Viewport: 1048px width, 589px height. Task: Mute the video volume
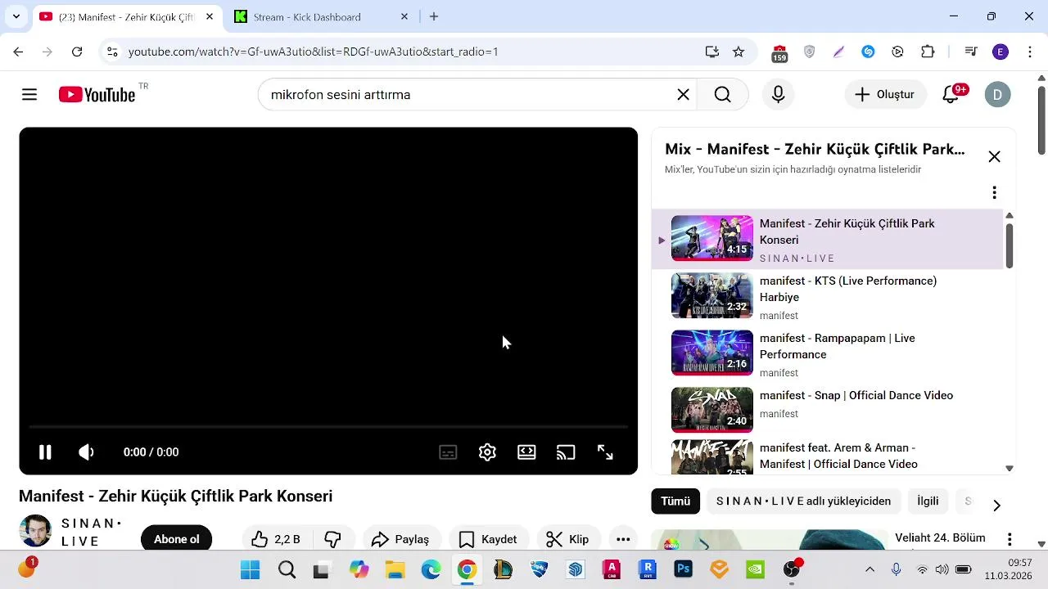pyautogui.click(x=86, y=452)
